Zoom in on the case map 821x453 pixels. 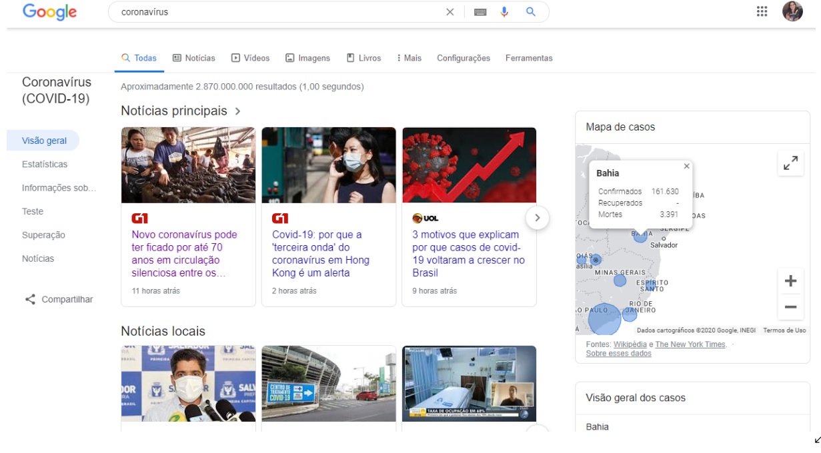pyautogui.click(x=790, y=281)
